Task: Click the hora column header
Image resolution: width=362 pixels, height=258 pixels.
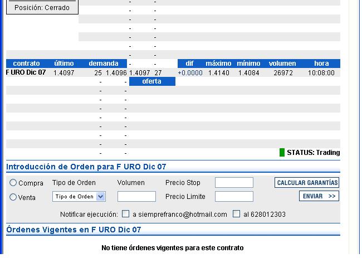Action: pos(321,64)
